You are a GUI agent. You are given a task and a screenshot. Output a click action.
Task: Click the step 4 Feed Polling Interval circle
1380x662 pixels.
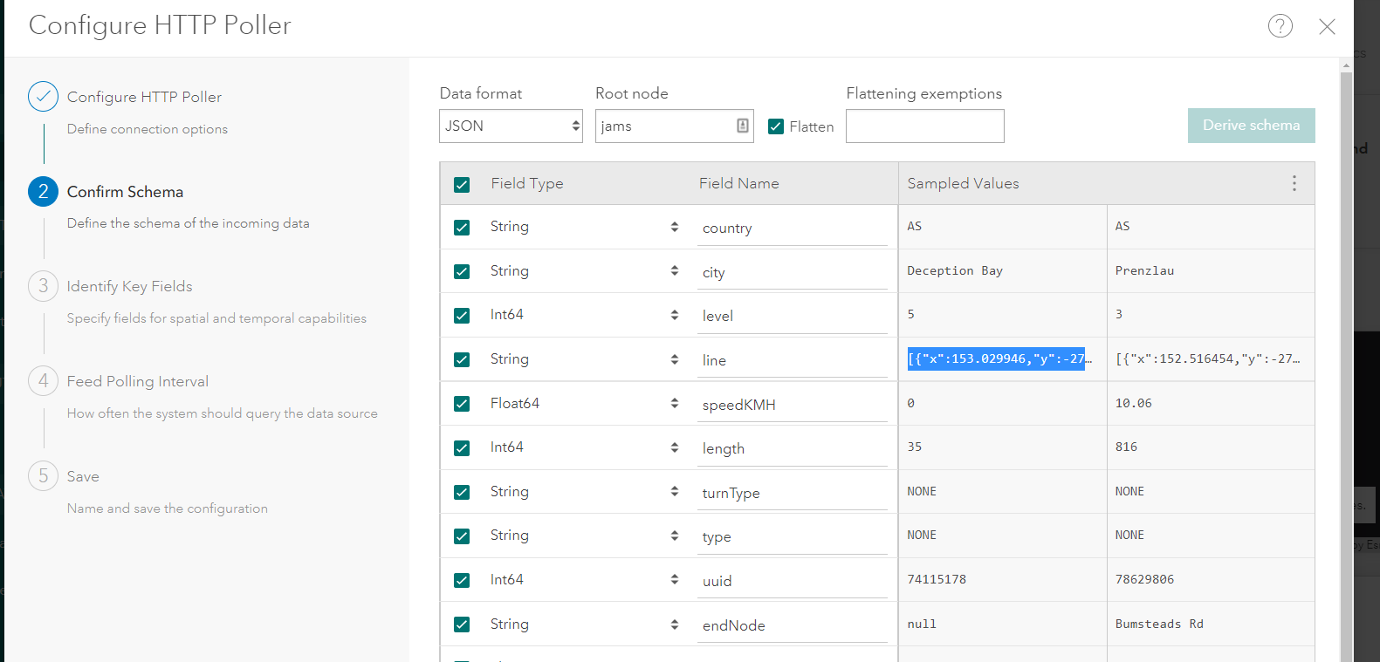coord(43,381)
